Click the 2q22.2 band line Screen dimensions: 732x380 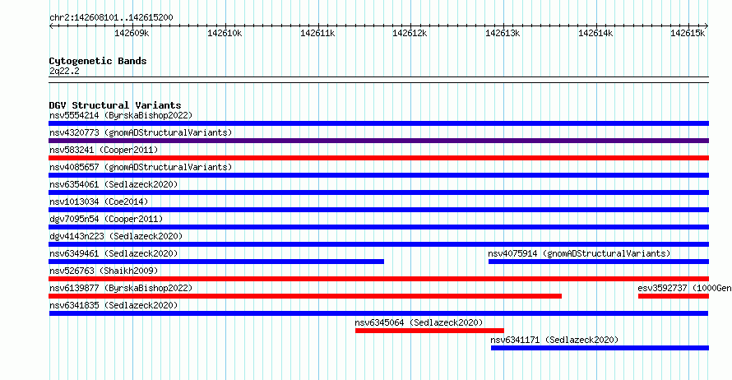tap(378, 80)
